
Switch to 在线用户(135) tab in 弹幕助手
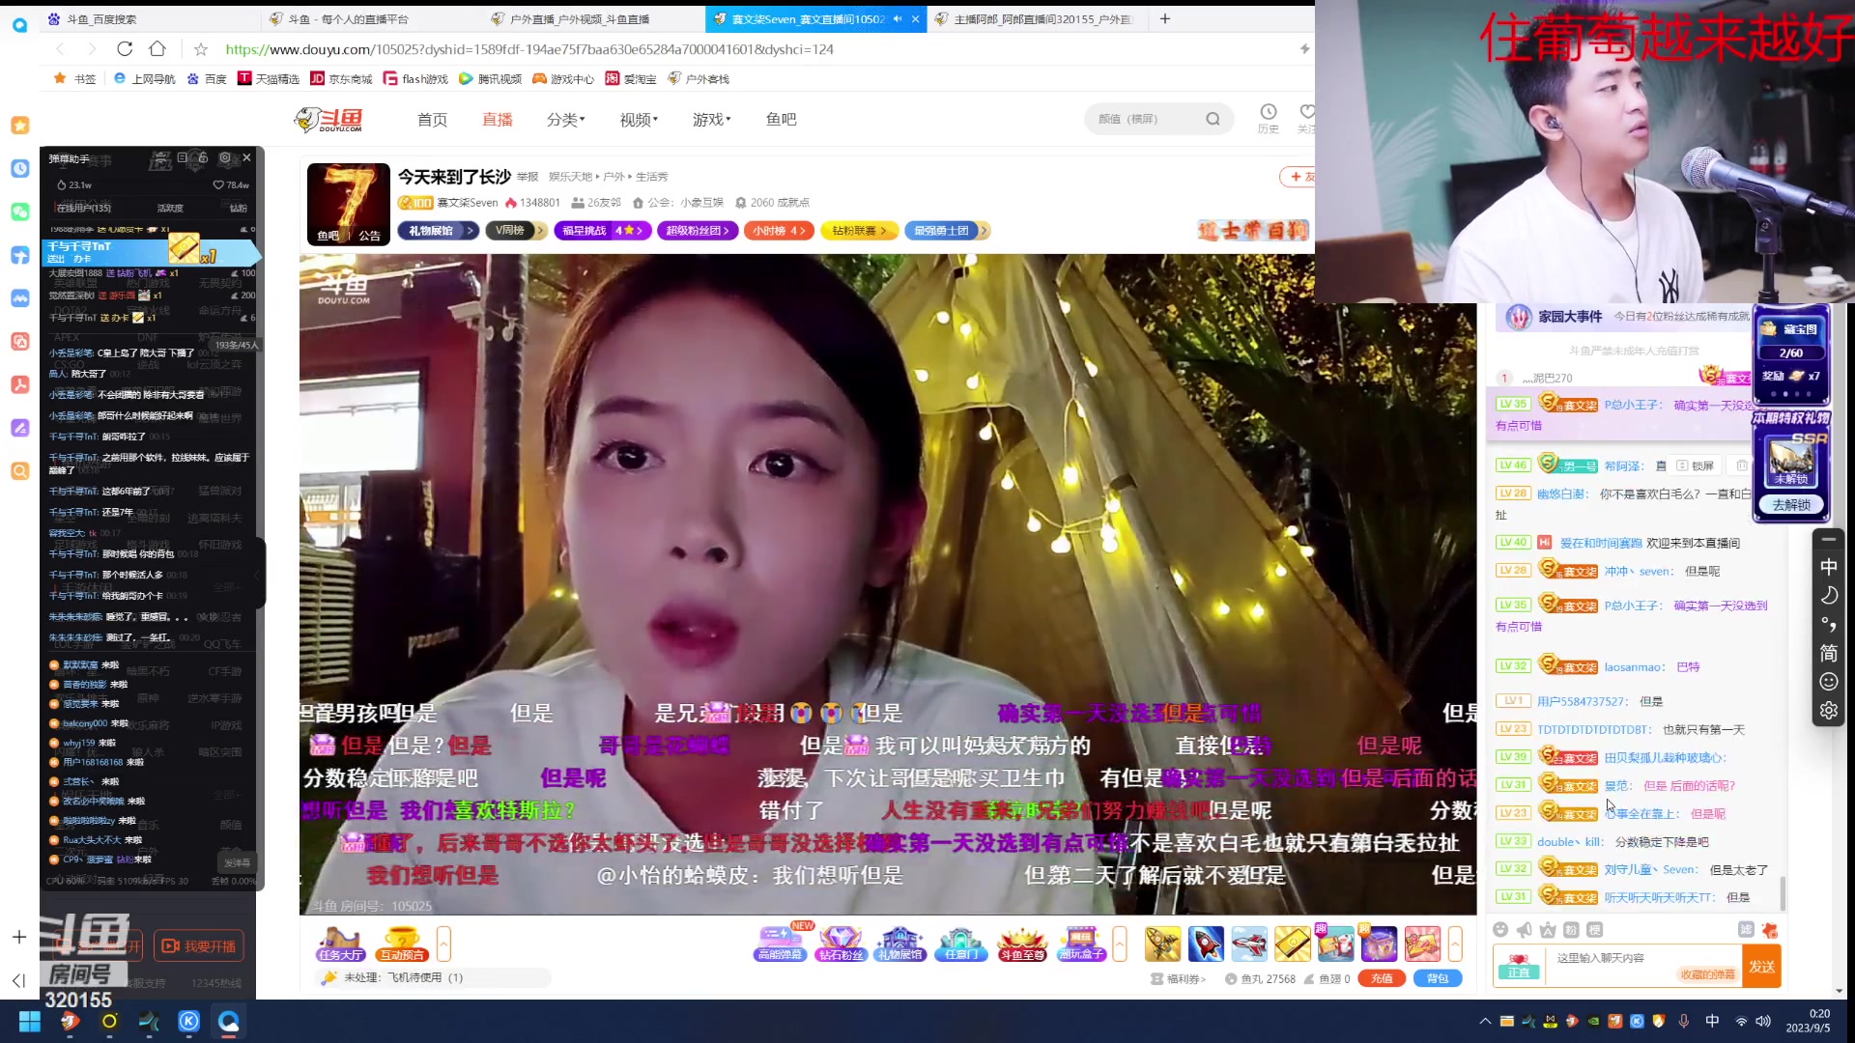(84, 208)
